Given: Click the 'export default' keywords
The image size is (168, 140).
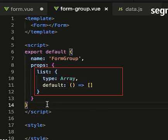Looking at the screenshot, I should click(x=46, y=52).
